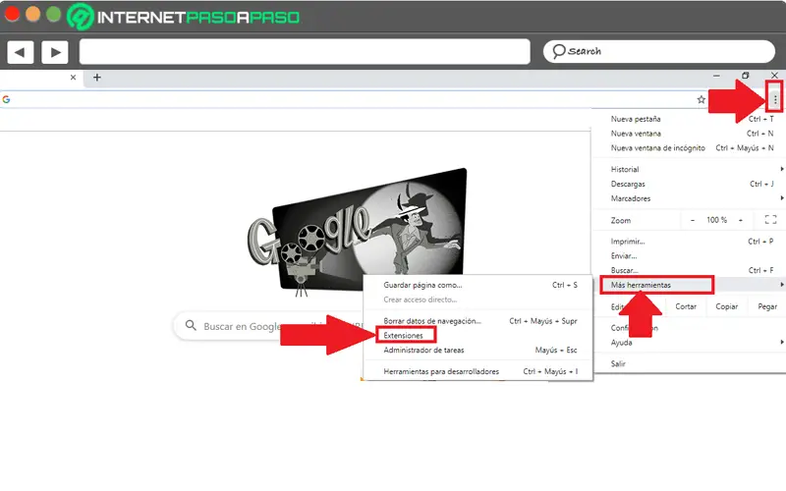Focus the Buscar en Google search box
Screen dimensions: 786x491
[268, 326]
